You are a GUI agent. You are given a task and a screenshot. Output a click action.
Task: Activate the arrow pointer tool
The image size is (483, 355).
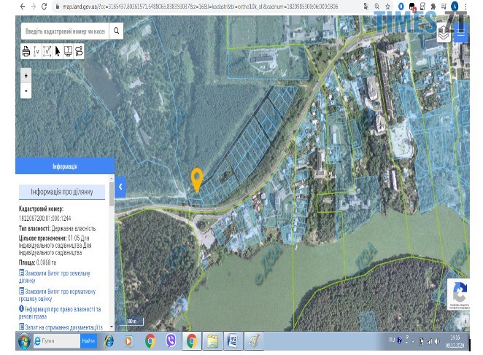click(58, 51)
